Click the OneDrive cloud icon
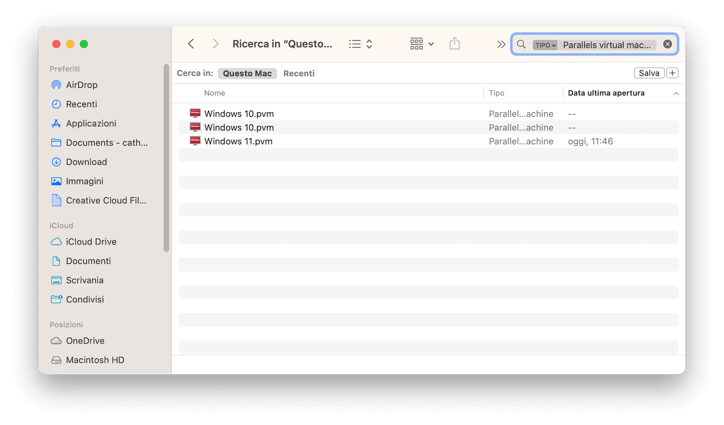The height and width of the screenshot is (425, 724). pos(56,341)
